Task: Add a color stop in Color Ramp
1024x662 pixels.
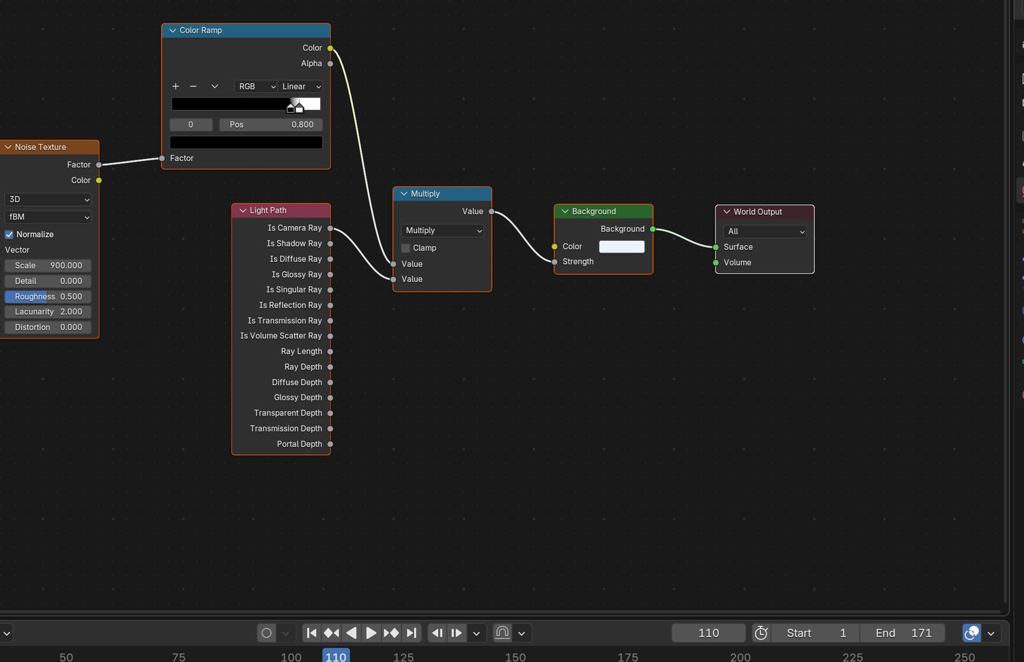Action: point(175,86)
